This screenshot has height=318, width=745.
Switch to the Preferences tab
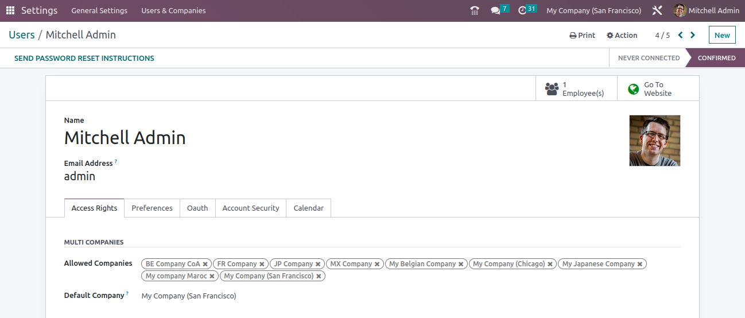[x=152, y=208]
